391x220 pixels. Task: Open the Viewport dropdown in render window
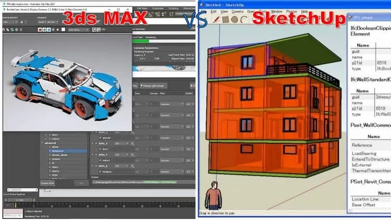tap(48, 22)
